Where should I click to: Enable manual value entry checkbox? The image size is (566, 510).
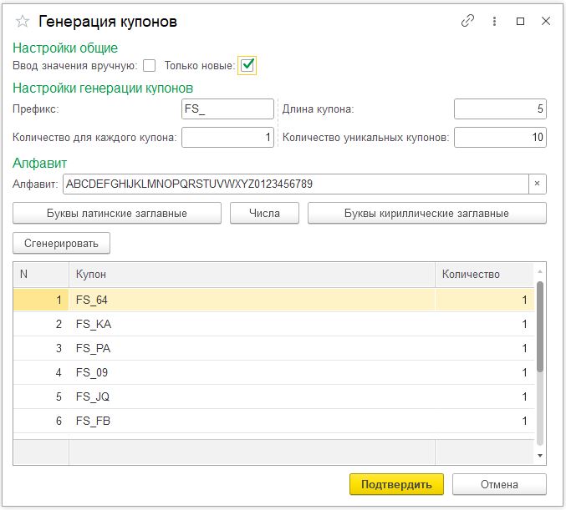[x=149, y=66]
